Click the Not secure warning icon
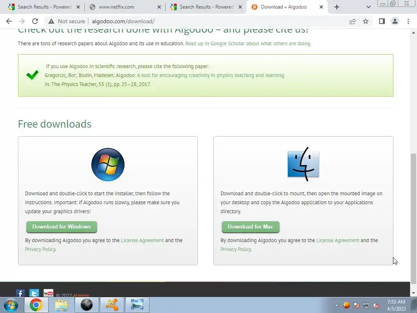Image resolution: width=417 pixels, height=313 pixels. pos(51,21)
